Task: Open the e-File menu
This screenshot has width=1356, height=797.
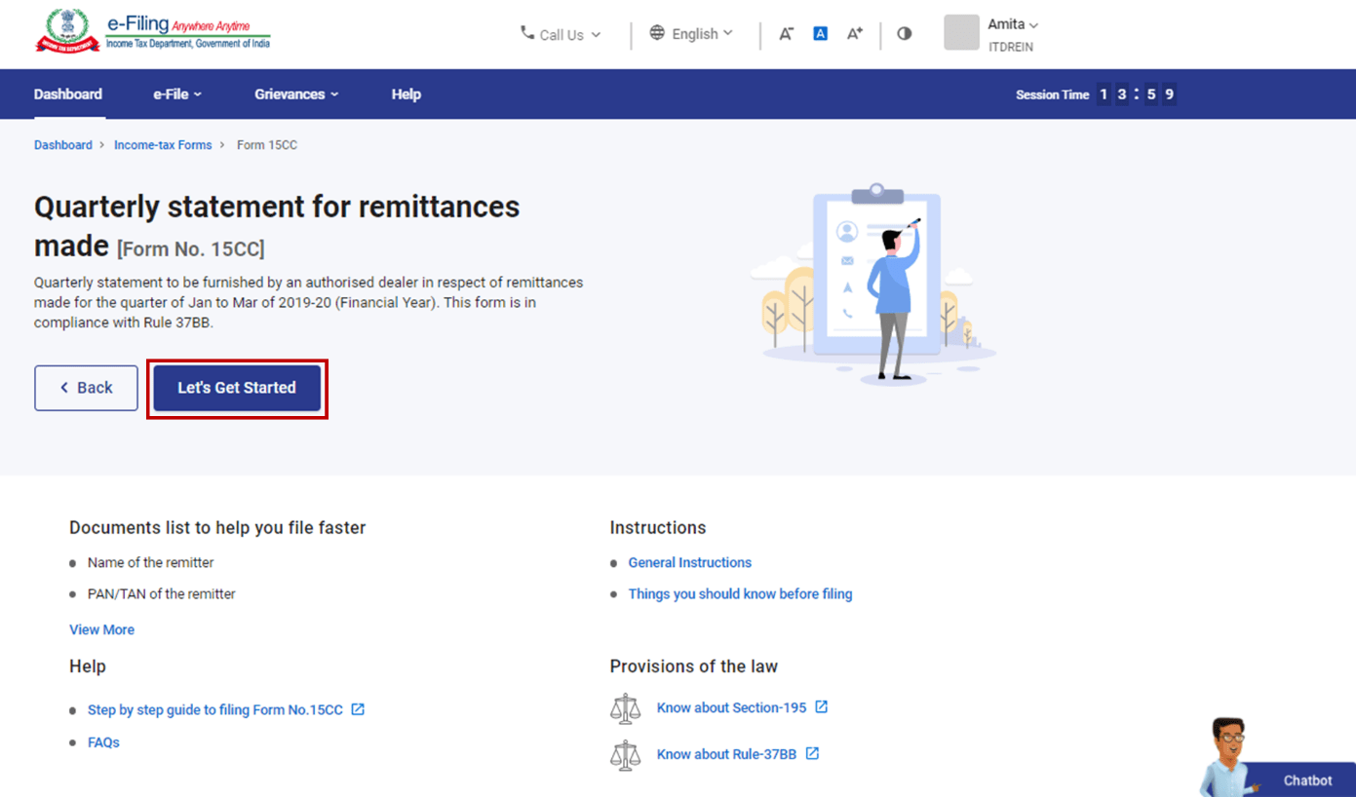Action: [177, 95]
